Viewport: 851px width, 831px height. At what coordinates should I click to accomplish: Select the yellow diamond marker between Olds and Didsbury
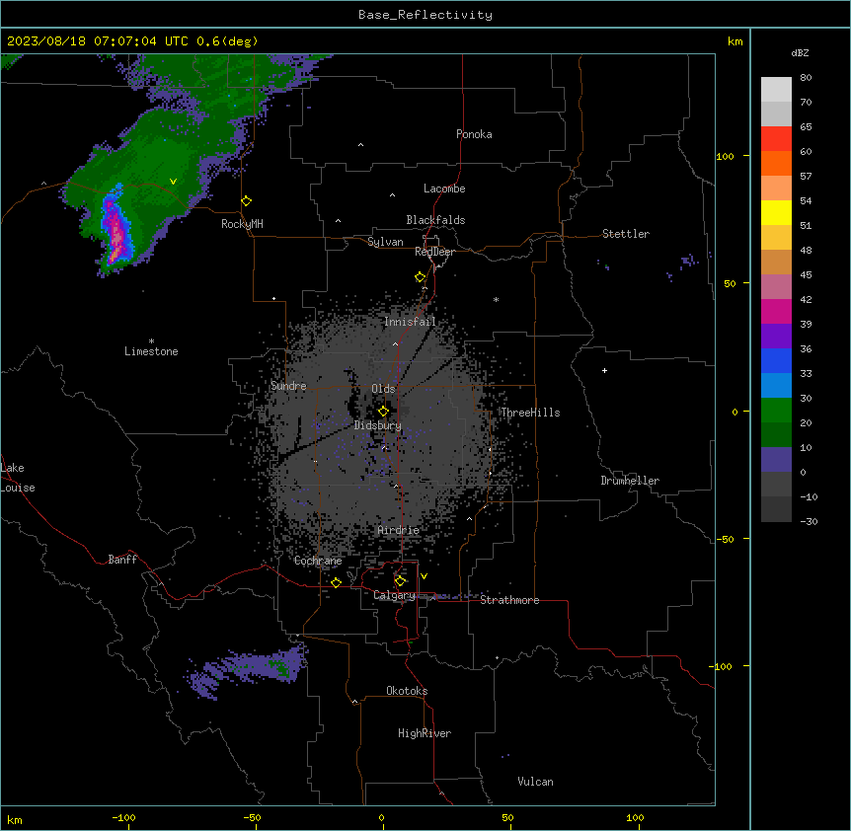click(384, 412)
